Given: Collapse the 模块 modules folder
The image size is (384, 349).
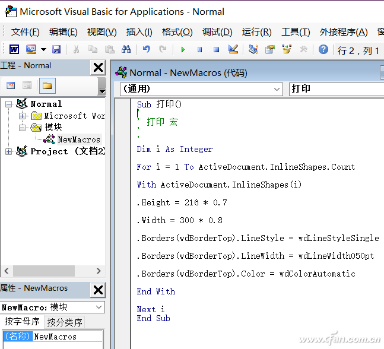Looking at the screenshot, I should [23, 127].
